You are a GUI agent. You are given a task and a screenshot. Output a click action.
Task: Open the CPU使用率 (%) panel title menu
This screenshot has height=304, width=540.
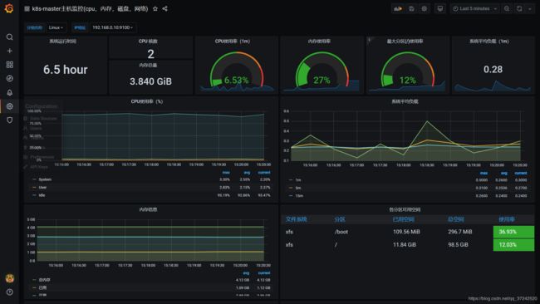click(x=147, y=101)
